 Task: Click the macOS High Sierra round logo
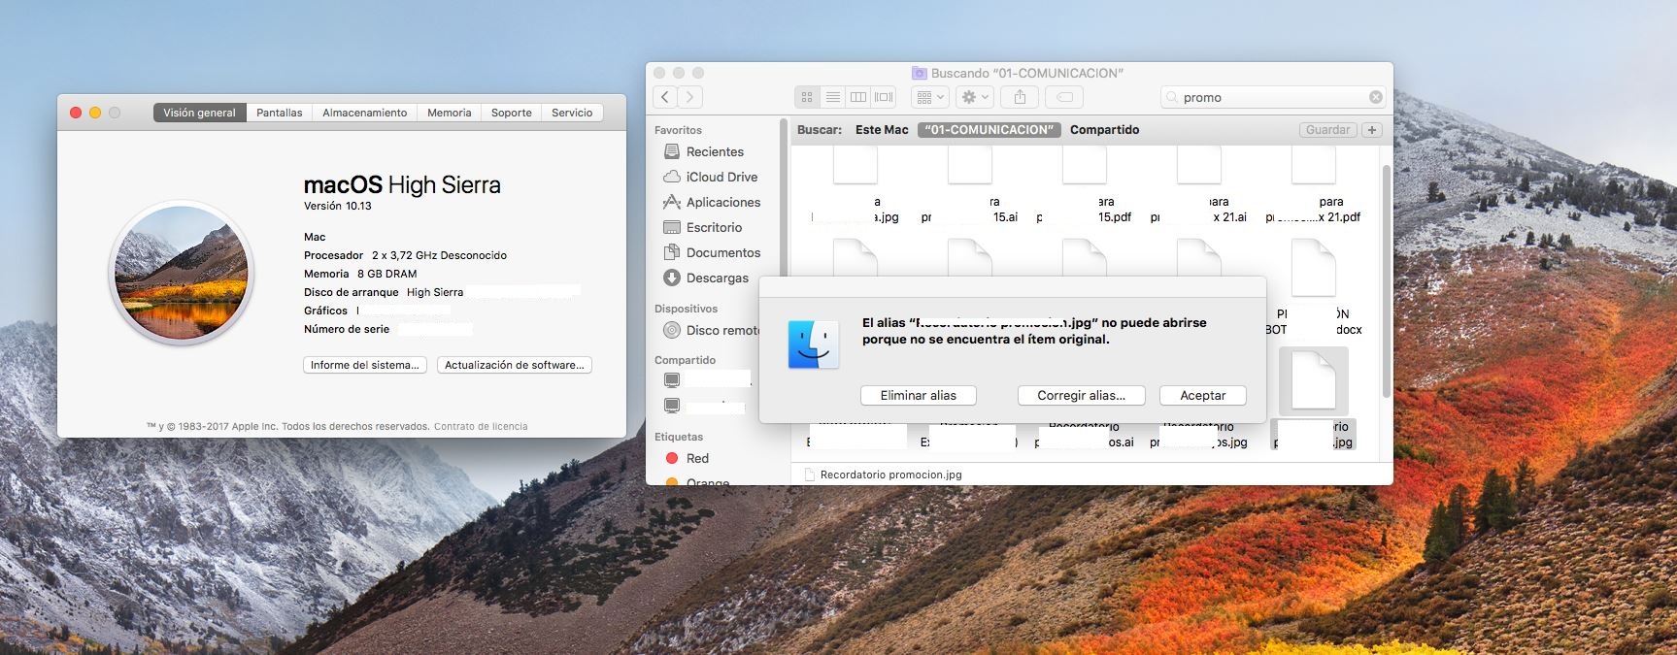point(182,274)
